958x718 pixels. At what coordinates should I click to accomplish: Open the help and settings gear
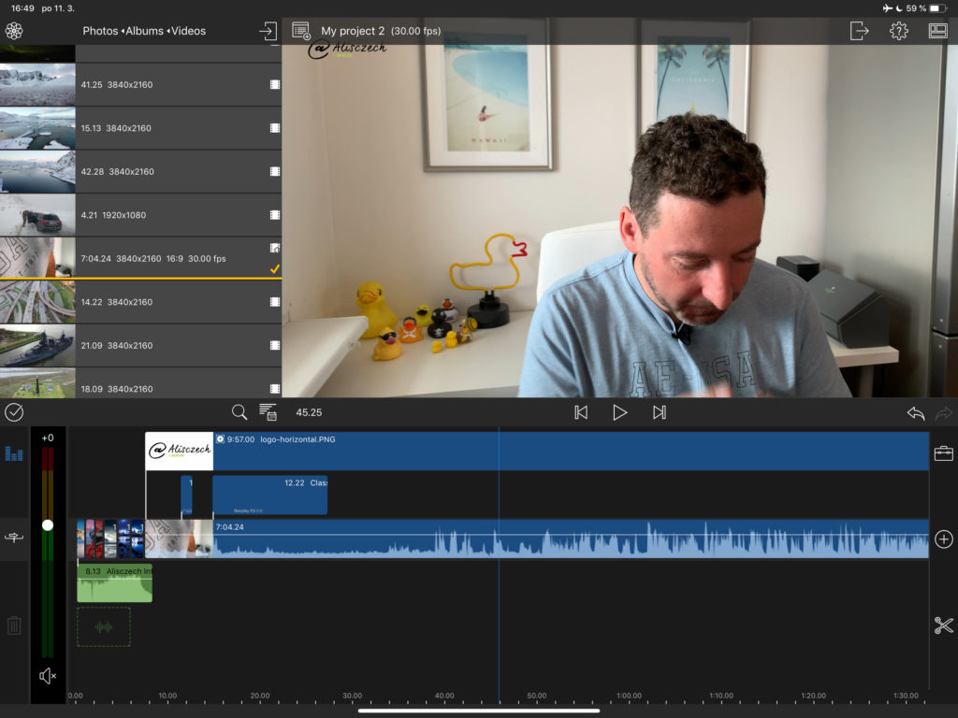(899, 31)
